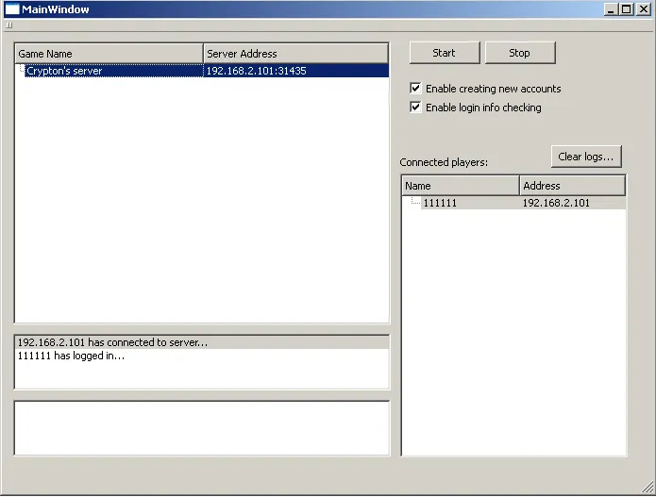Toggle Enable creating new accounts checkbox

[x=416, y=89]
